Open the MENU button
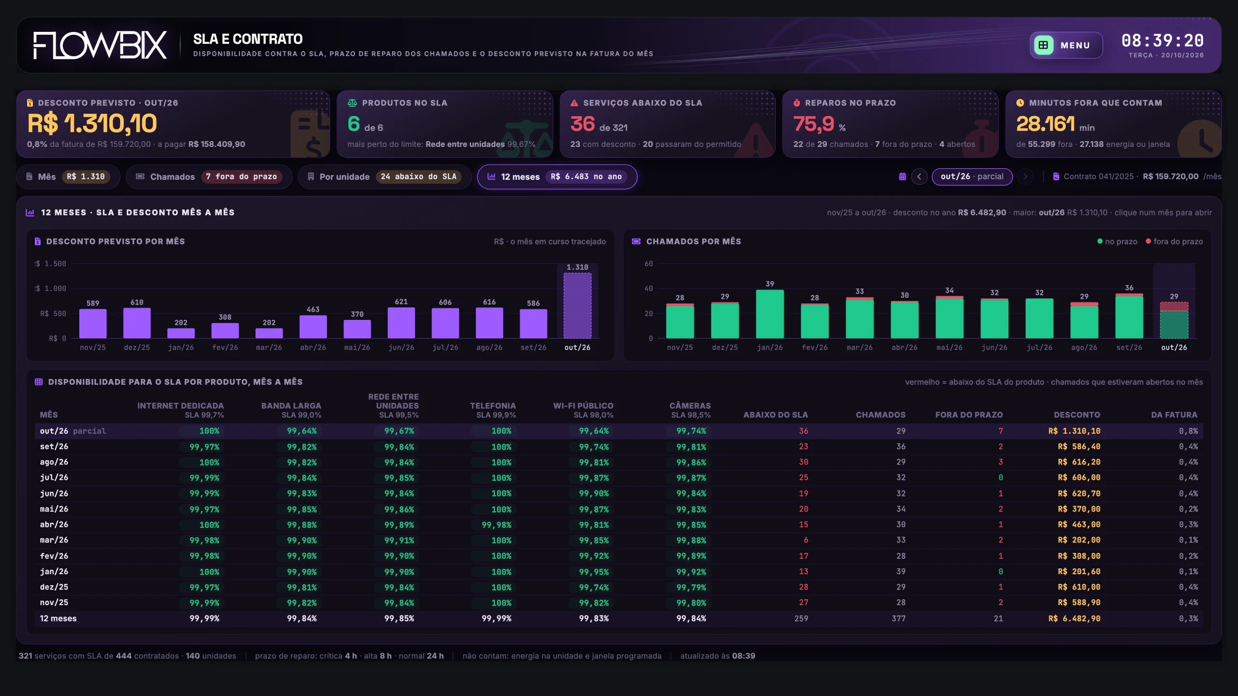Screen dimensions: 1238x696 (1066, 45)
